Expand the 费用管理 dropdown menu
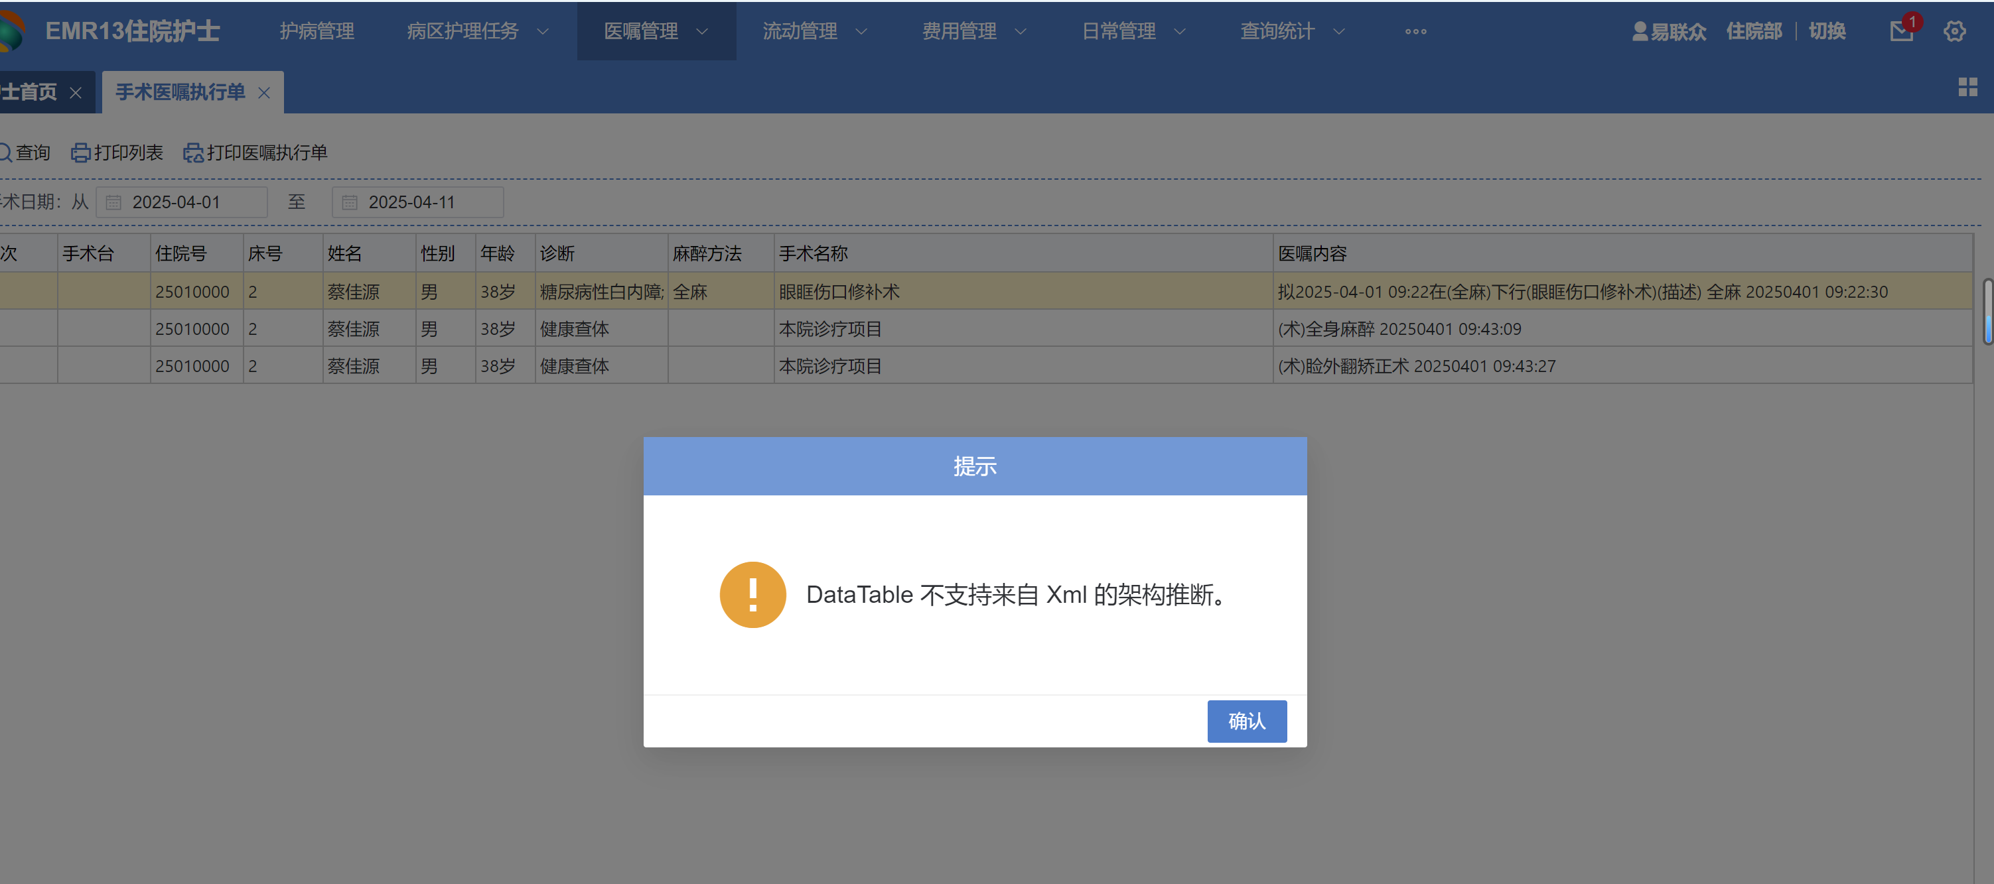Image resolution: width=1994 pixels, height=884 pixels. coord(974,32)
